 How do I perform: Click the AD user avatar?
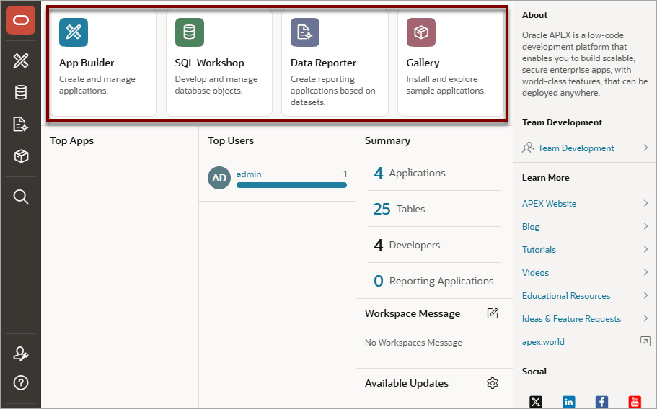pos(219,178)
